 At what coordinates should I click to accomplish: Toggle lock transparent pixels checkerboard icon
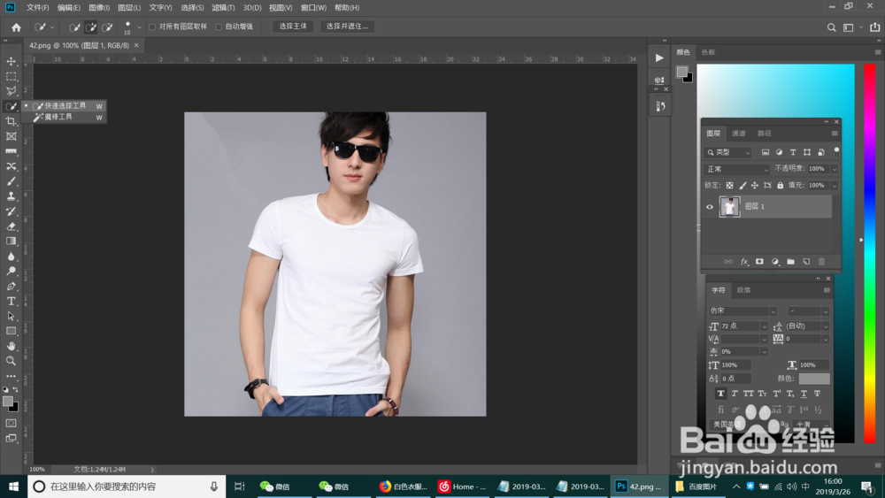[x=730, y=185]
